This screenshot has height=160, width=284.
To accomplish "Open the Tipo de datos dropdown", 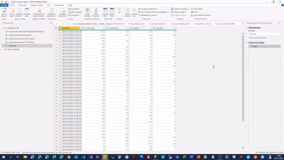I will pos(148,9).
